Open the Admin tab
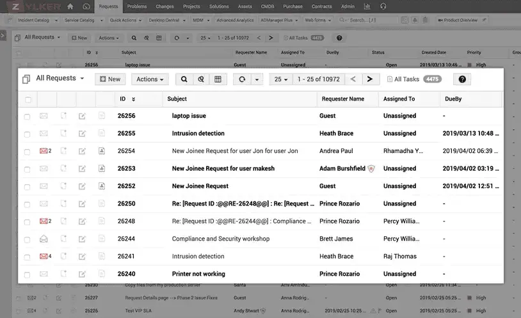521x318 pixels. point(348,6)
